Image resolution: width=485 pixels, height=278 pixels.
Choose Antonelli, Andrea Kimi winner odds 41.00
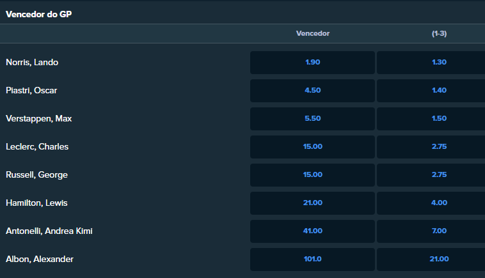pos(312,231)
